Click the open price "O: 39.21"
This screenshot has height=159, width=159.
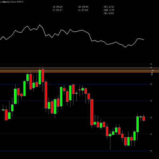point(58,7)
